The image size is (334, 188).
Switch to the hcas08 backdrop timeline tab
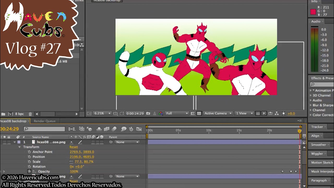click(13, 121)
